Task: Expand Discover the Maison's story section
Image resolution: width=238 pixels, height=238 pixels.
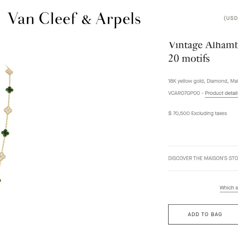Action: 203,158
